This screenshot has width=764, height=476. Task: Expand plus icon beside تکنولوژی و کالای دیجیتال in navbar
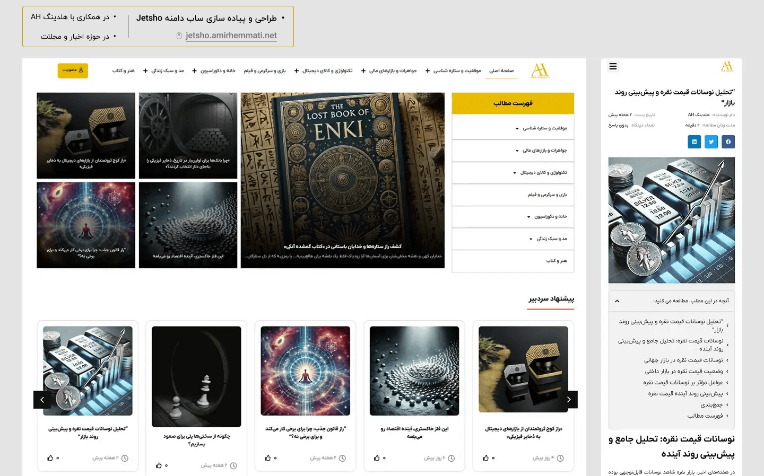coord(297,70)
